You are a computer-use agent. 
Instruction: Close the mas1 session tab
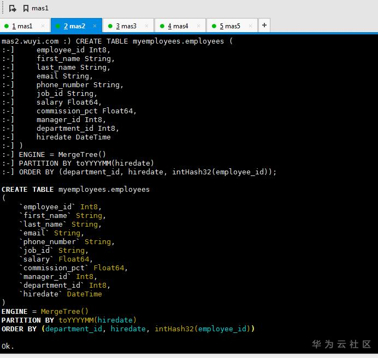[x=43, y=26]
